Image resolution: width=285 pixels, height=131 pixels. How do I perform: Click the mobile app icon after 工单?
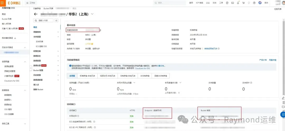[x=227, y=3]
